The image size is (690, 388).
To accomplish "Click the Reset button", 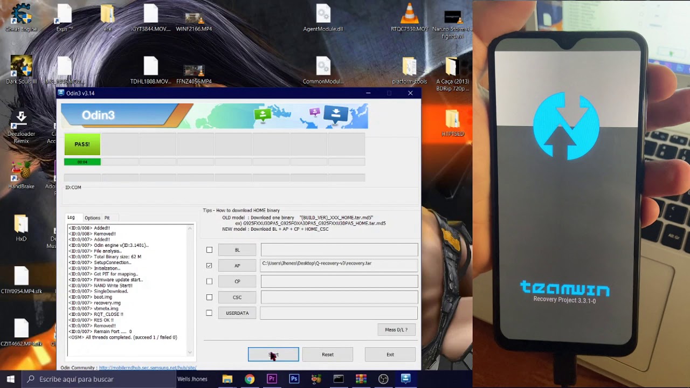I will click(x=328, y=355).
